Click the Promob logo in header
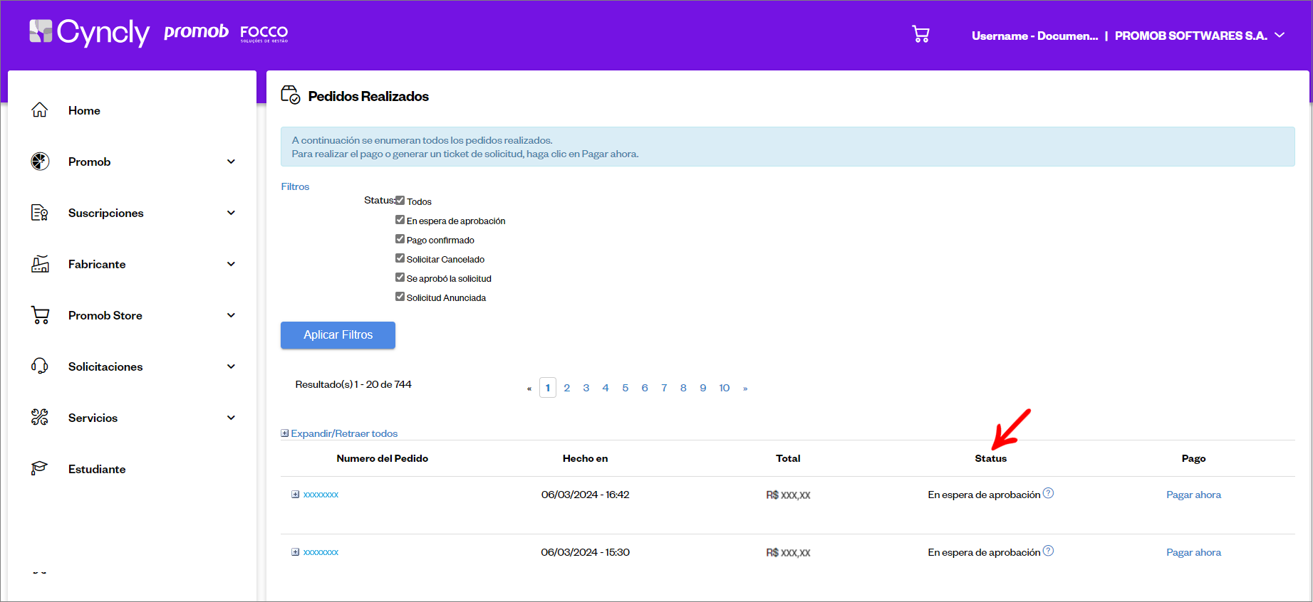 pyautogui.click(x=196, y=32)
